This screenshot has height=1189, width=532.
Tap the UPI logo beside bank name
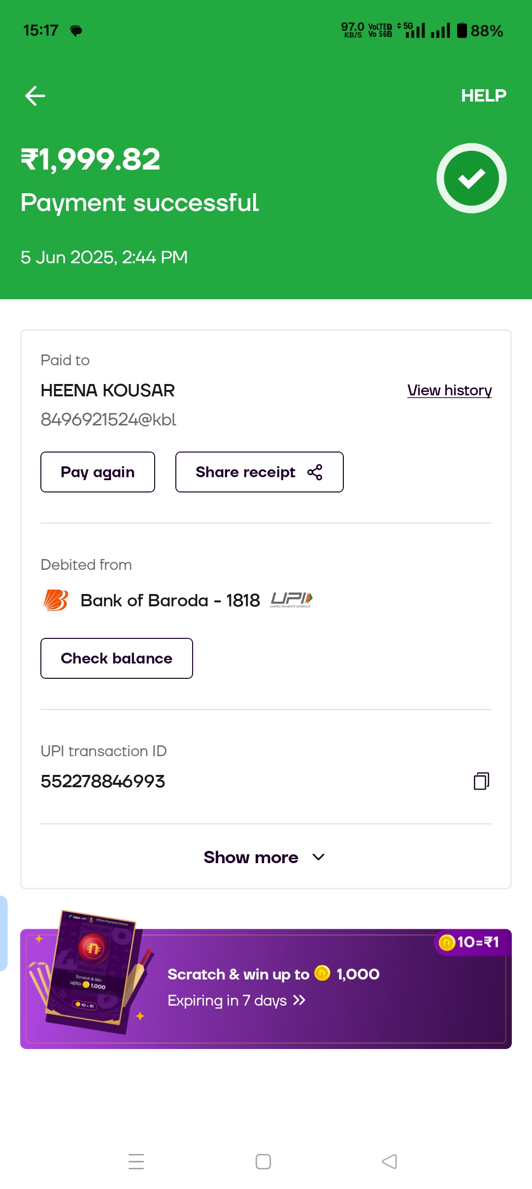tap(291, 599)
